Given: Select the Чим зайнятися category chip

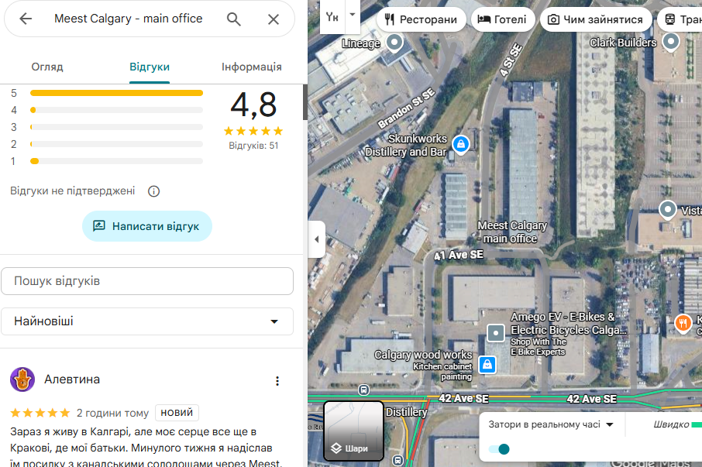Looking at the screenshot, I should tap(596, 19).
